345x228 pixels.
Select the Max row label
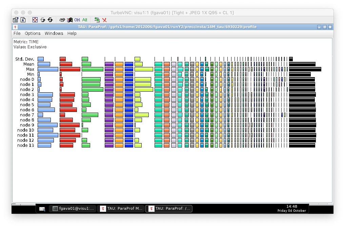[30, 69]
